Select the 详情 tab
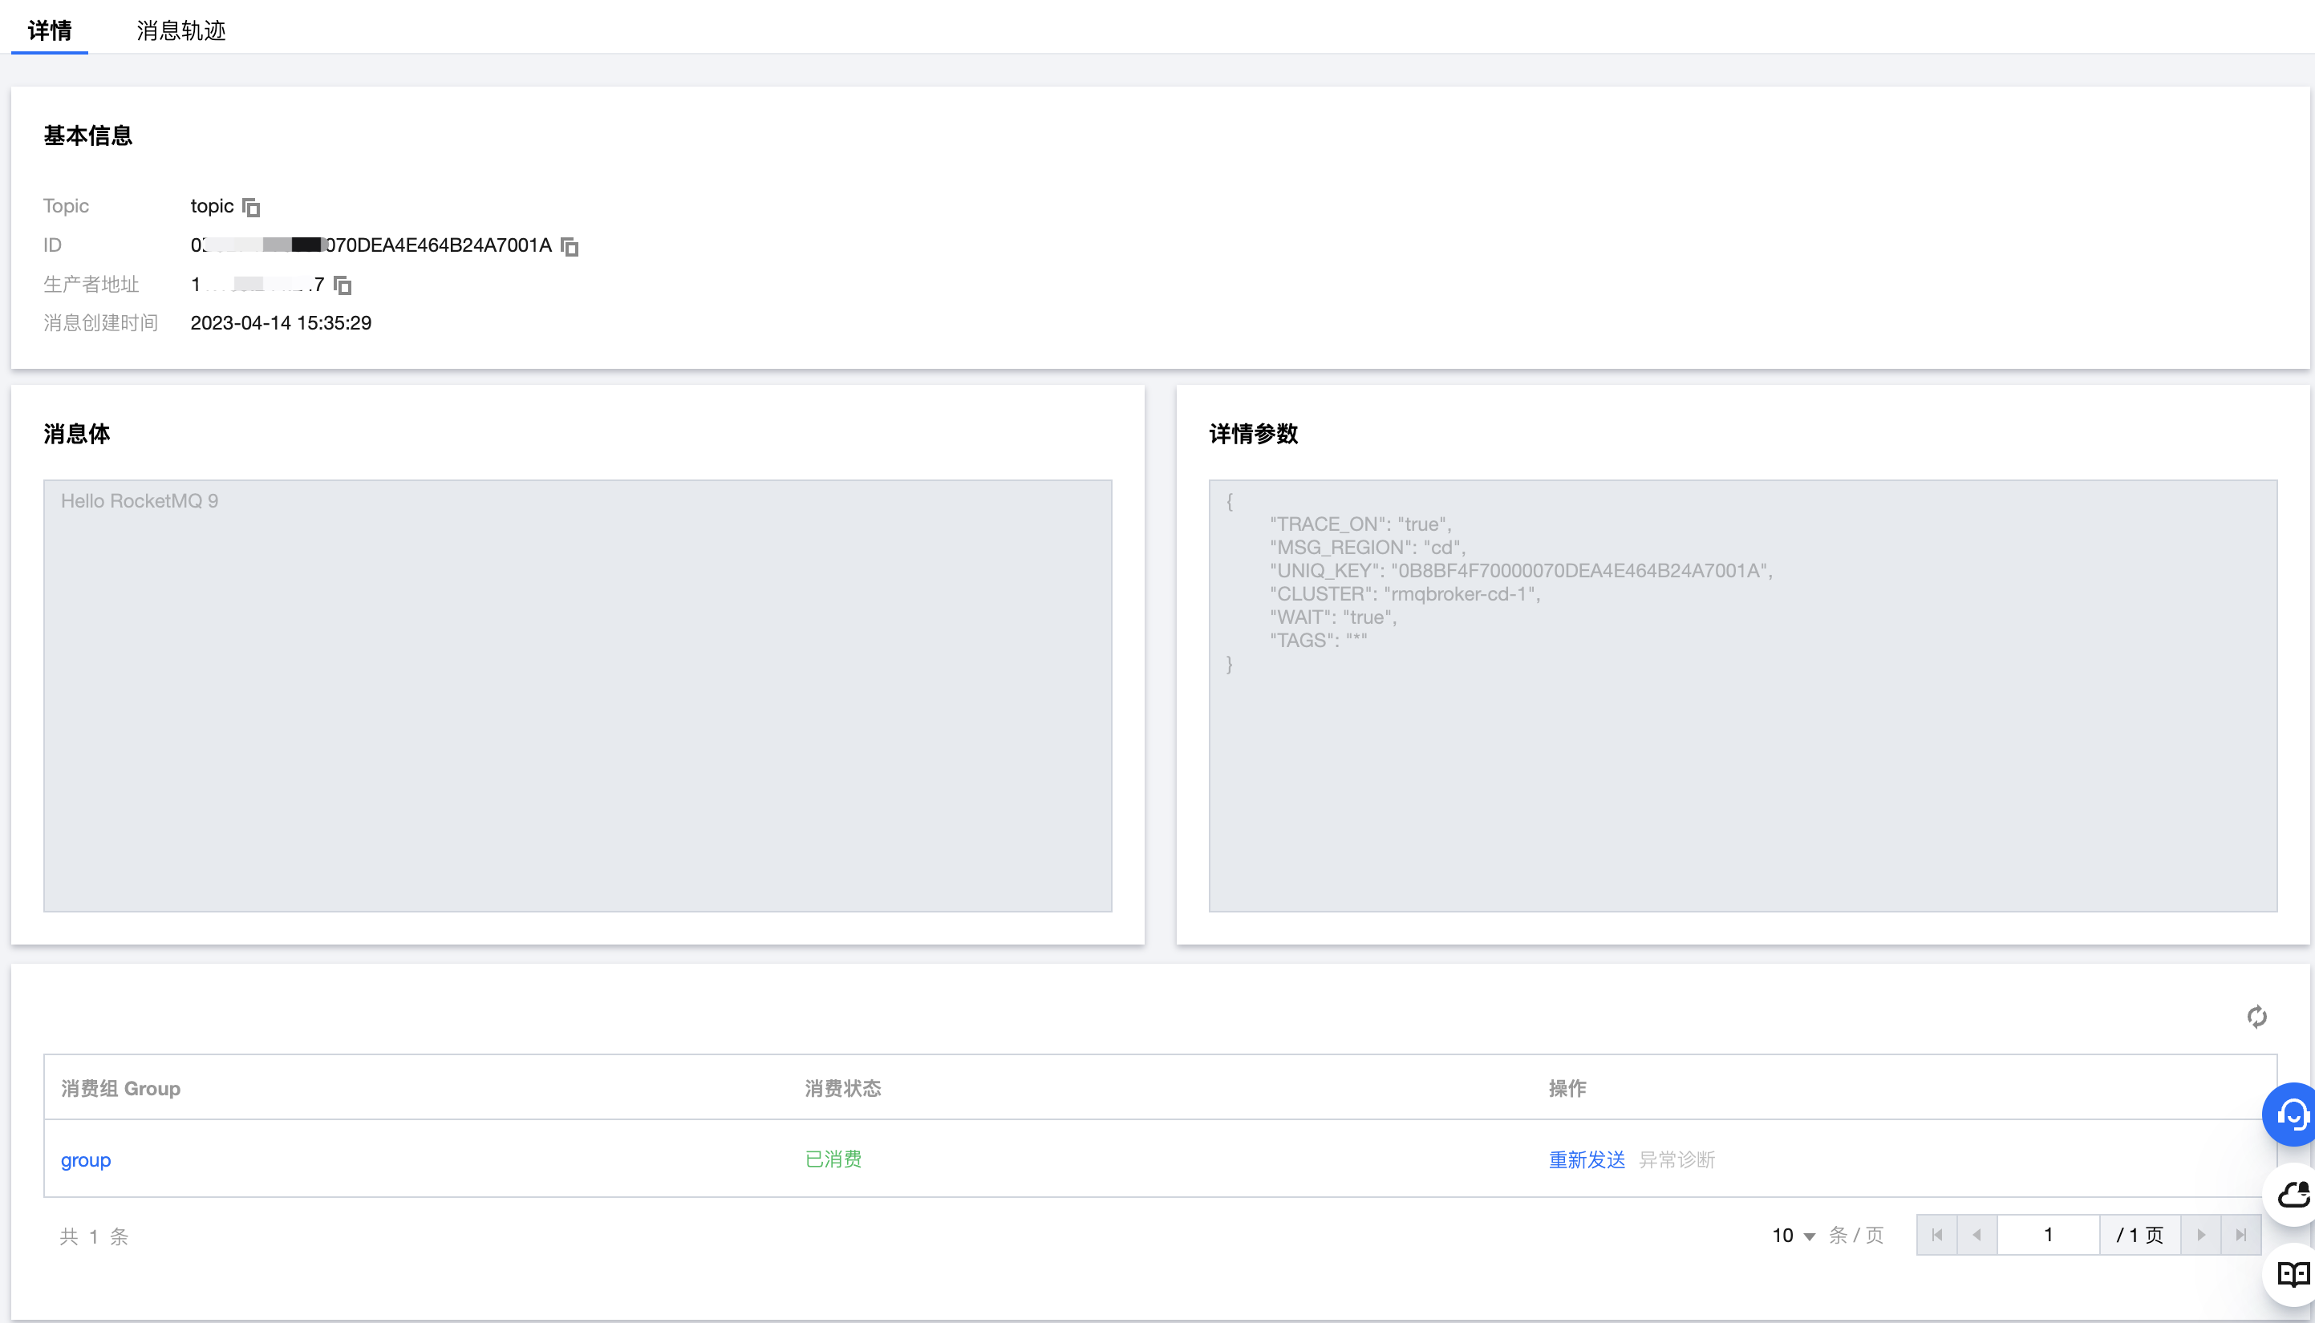 (x=49, y=31)
